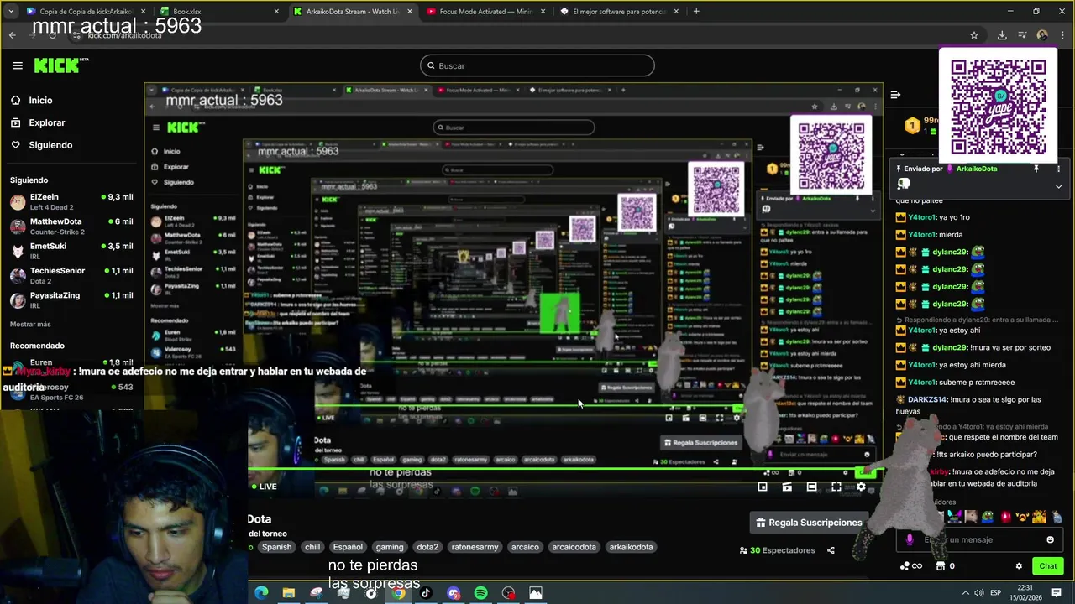This screenshot has width=1075, height=604.
Task: Switch to Focus Mode Activated YouTube tab
Action: point(487,12)
